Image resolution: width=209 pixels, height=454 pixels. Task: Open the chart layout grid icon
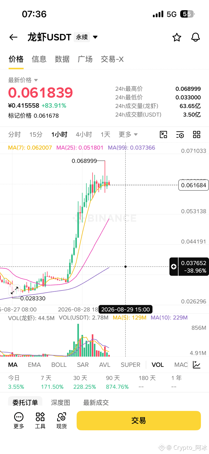pyautogui.click(x=197, y=135)
